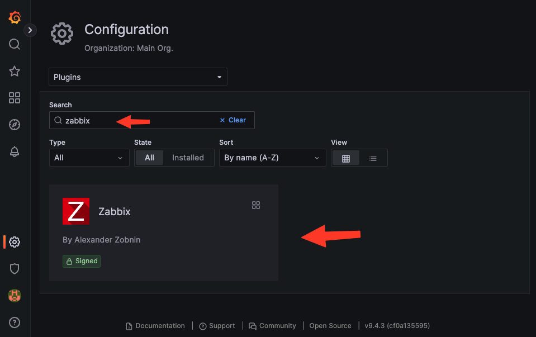
Task: Expand the sidebar navigation chevron
Action: 30,30
